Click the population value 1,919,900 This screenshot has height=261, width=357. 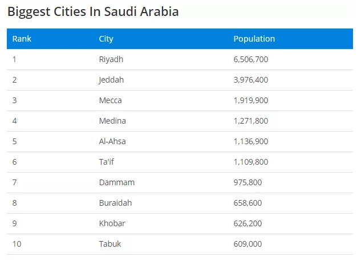[x=250, y=100]
